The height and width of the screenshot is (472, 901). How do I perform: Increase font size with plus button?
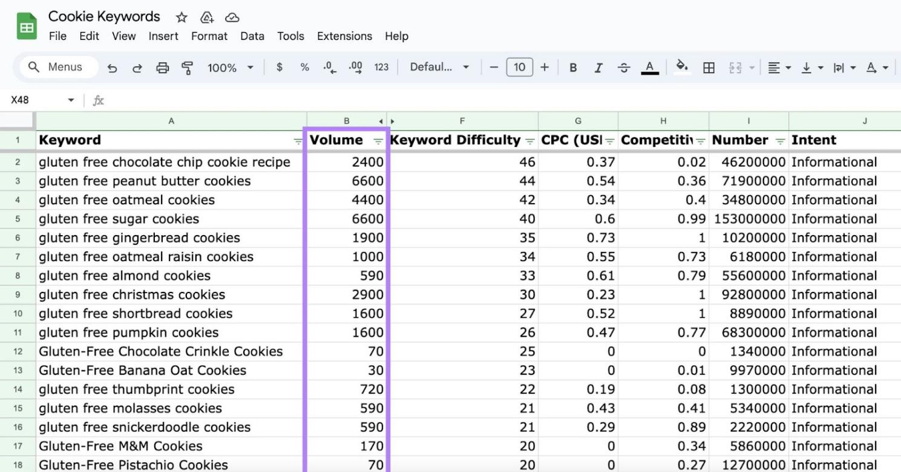click(545, 68)
